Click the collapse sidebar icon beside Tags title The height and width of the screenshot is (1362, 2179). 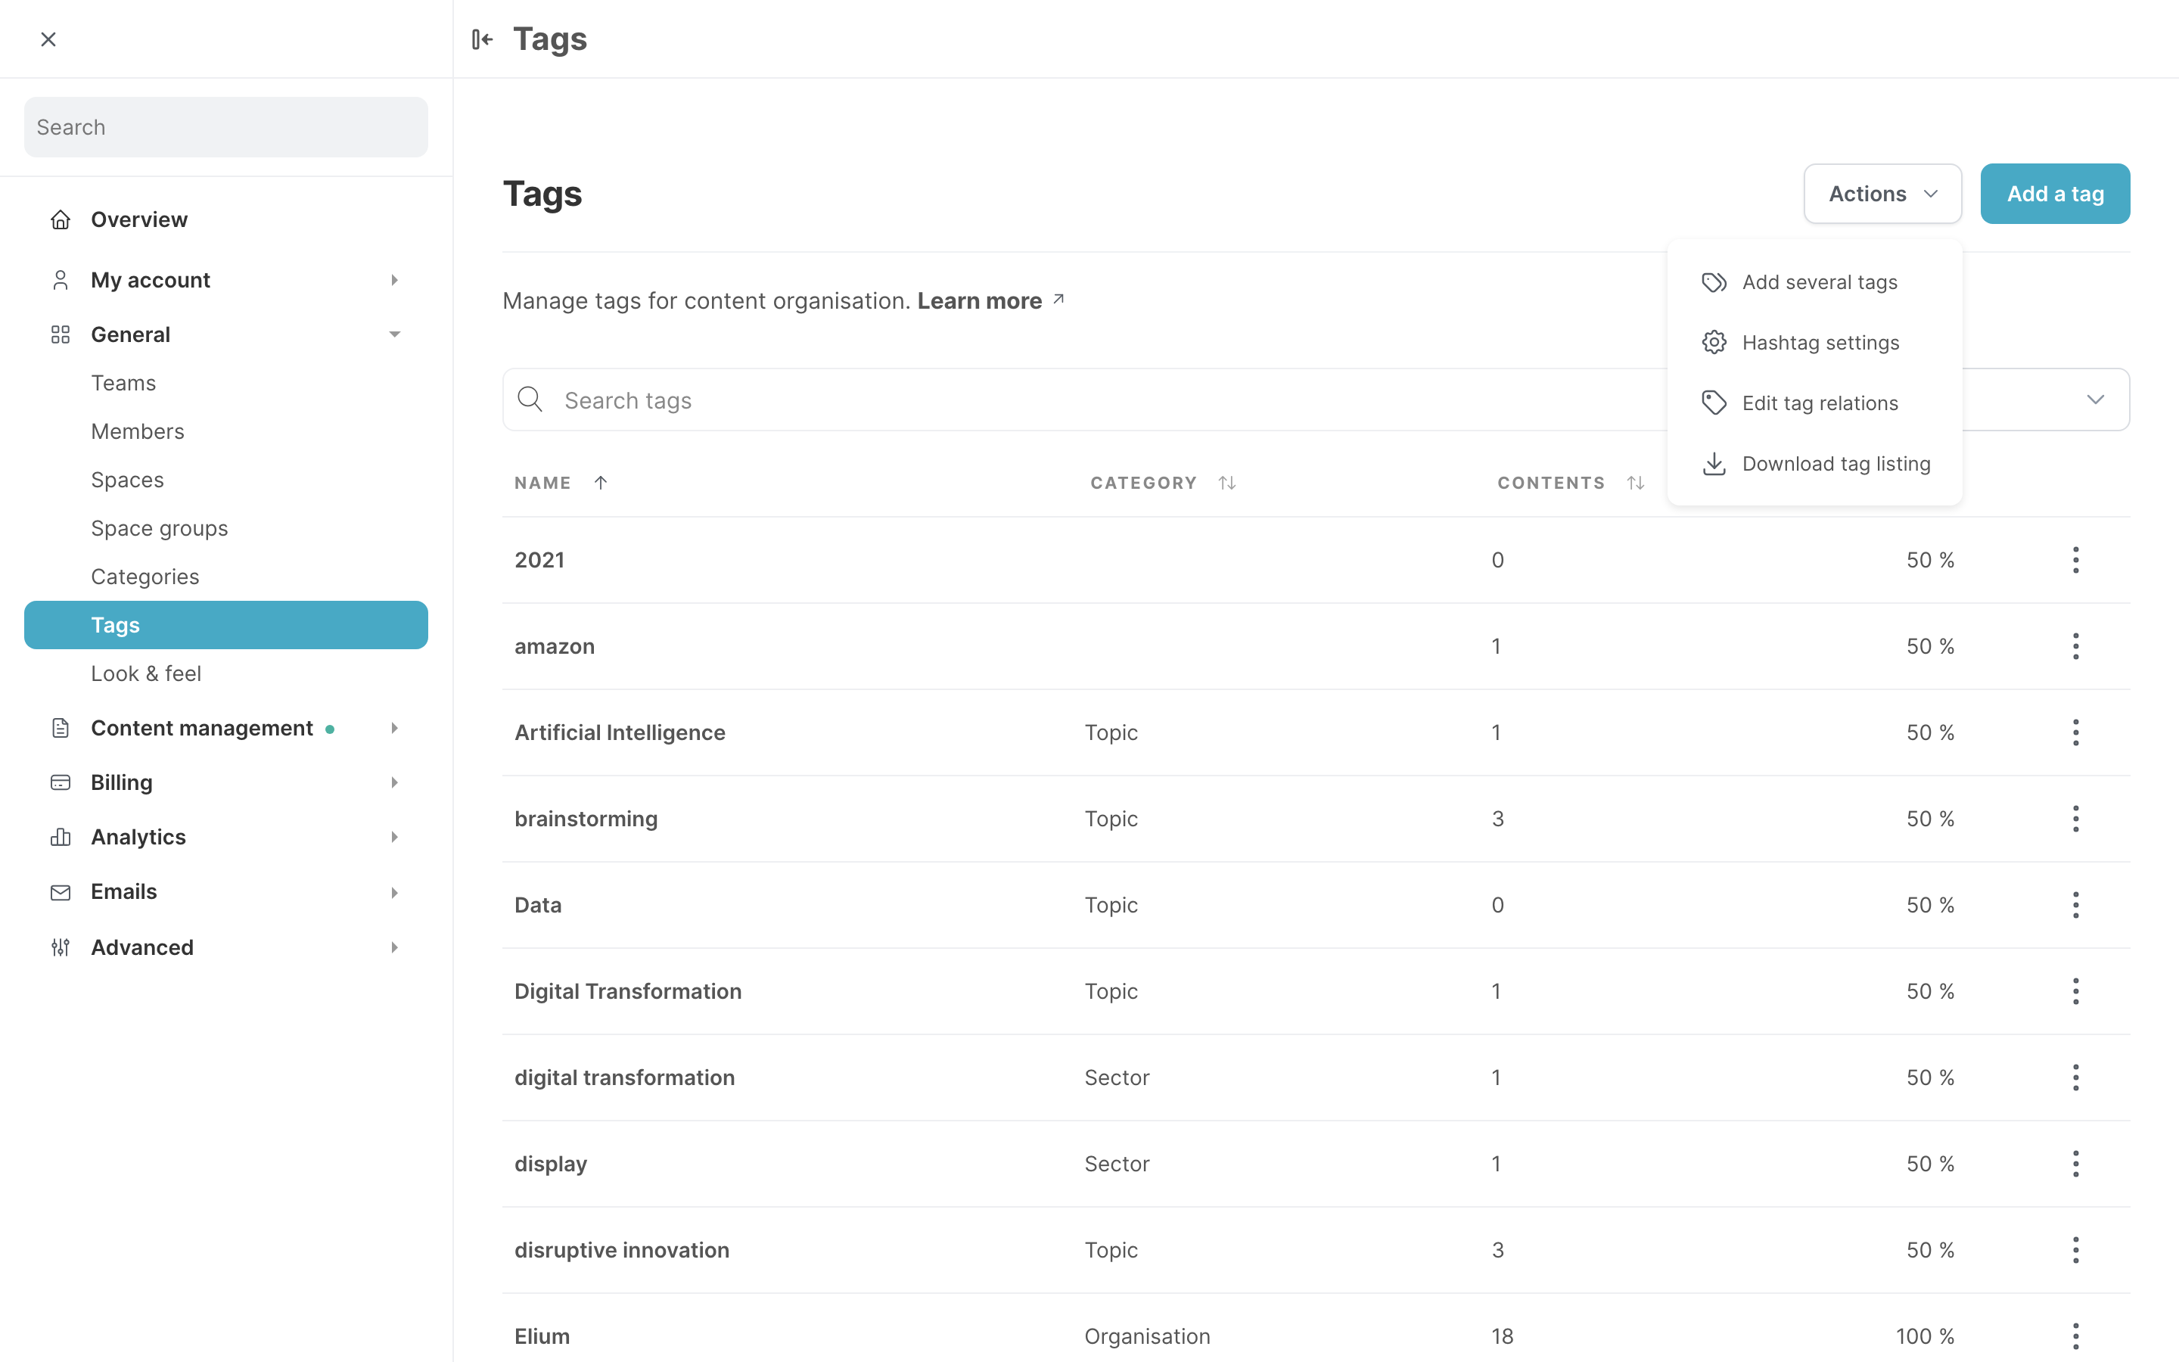pyautogui.click(x=483, y=39)
